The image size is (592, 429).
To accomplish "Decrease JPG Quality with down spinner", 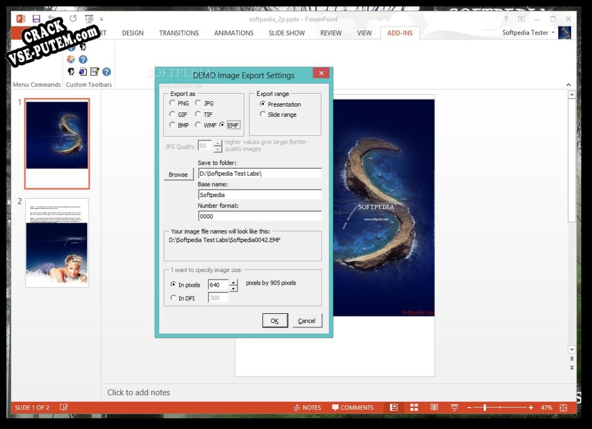I will coord(217,150).
